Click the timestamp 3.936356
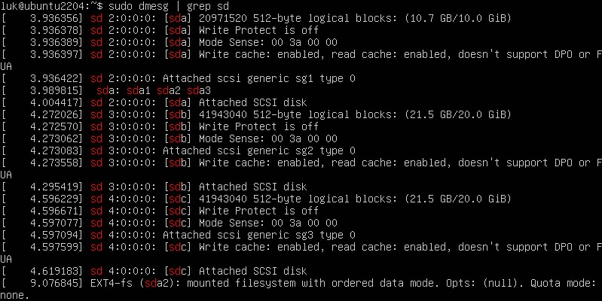The width and height of the screenshot is (602, 301). pyautogui.click(x=54, y=18)
